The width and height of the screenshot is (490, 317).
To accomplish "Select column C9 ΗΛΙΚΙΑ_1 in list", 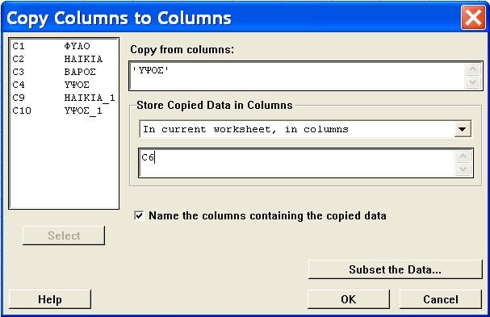I will pyautogui.click(x=64, y=98).
